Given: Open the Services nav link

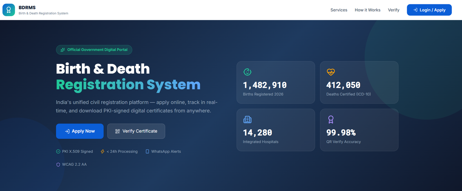Looking at the screenshot, I should (339, 10).
